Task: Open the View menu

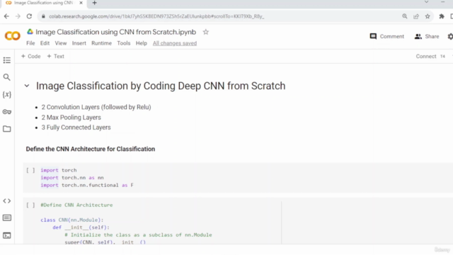Action: click(x=61, y=43)
